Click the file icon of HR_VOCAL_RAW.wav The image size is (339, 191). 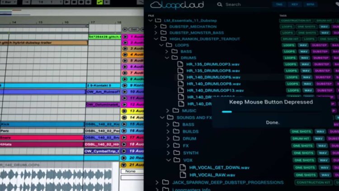coord(183,175)
